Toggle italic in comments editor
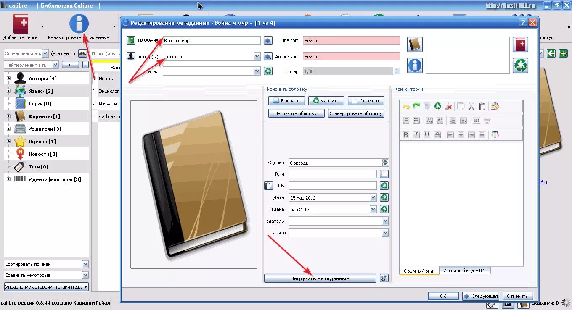The width and height of the screenshot is (572, 310). [416, 135]
